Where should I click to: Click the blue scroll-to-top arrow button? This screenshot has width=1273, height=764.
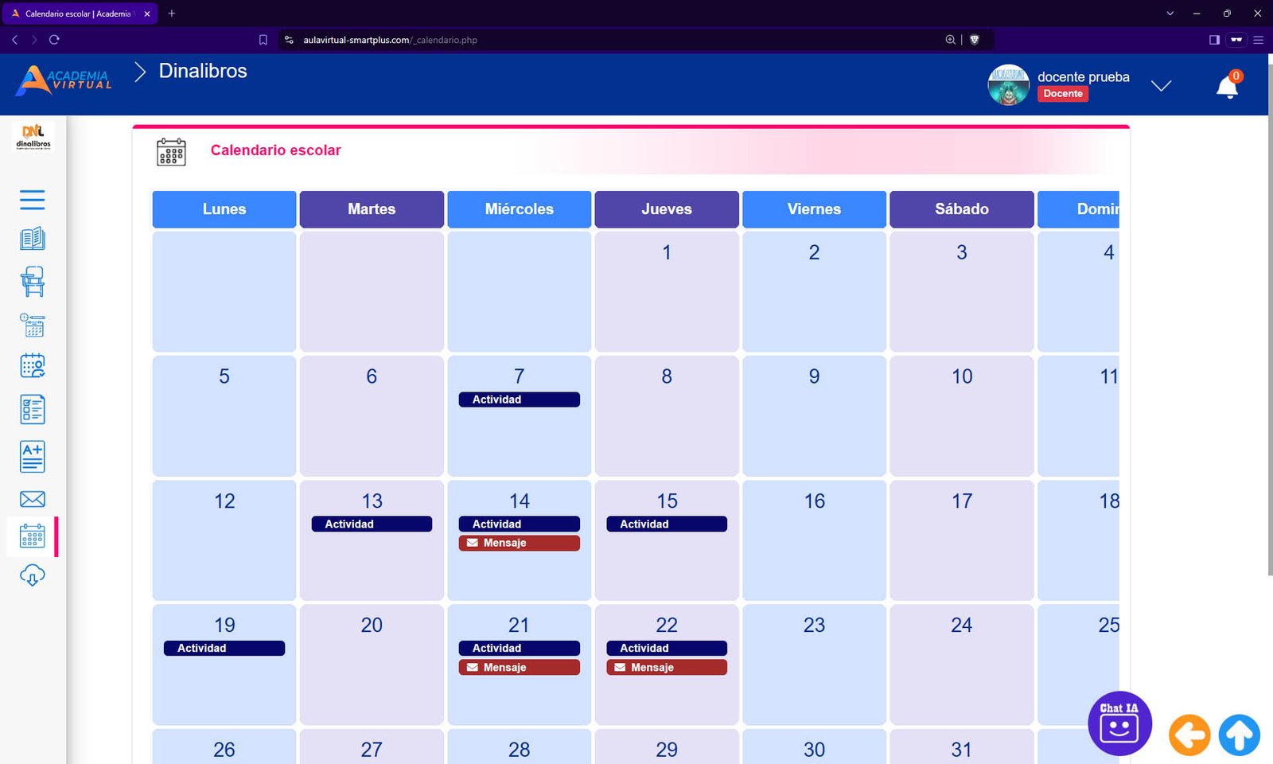pyautogui.click(x=1239, y=735)
